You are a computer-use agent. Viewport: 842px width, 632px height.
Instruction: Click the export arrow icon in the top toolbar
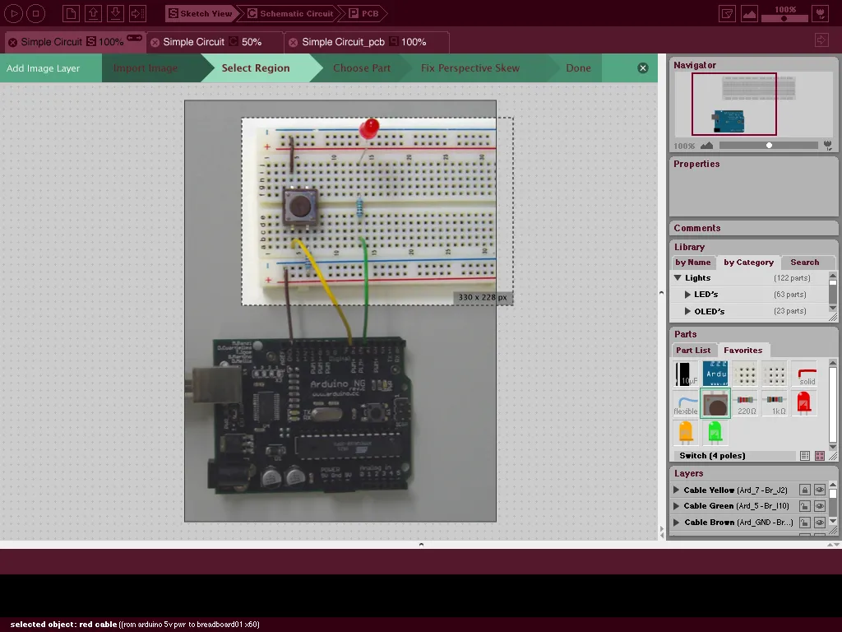pyautogui.click(x=137, y=13)
